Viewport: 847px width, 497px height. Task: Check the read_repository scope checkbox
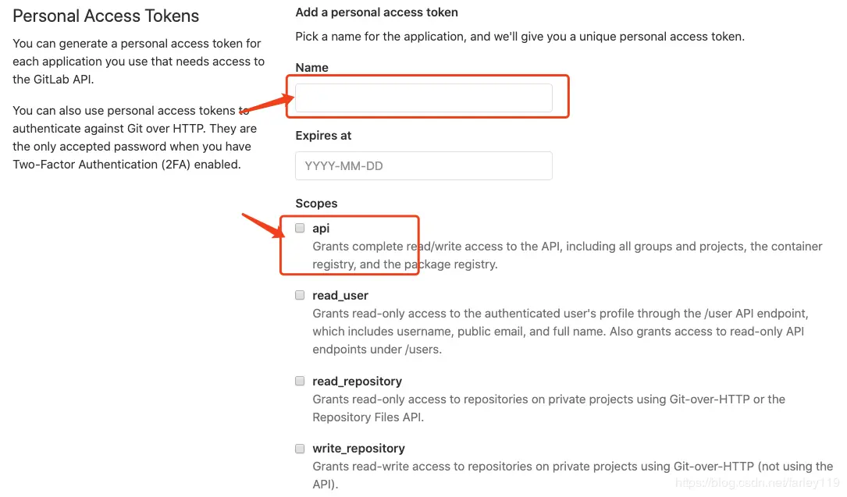tap(300, 381)
